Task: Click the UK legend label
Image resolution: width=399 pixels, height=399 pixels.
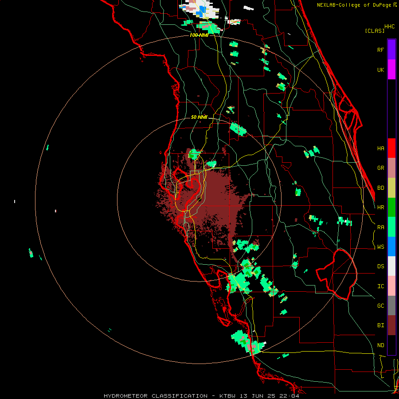Action: [380, 70]
